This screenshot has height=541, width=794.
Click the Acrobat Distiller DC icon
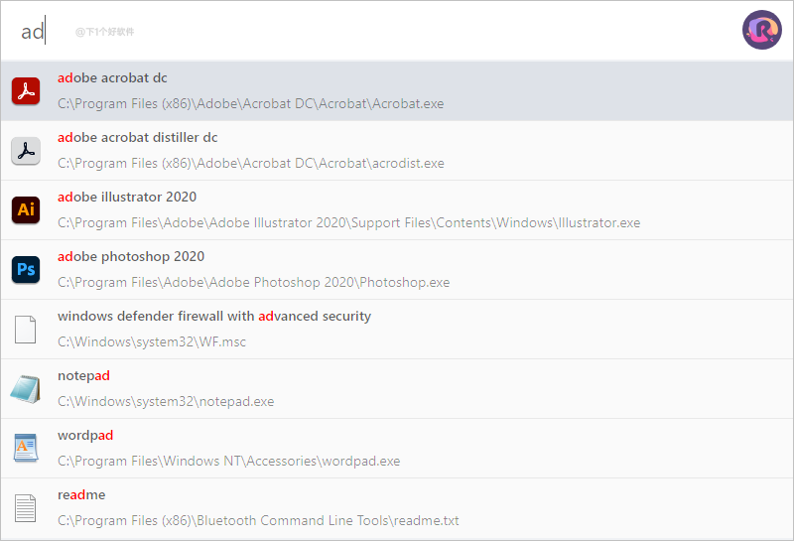tap(26, 151)
